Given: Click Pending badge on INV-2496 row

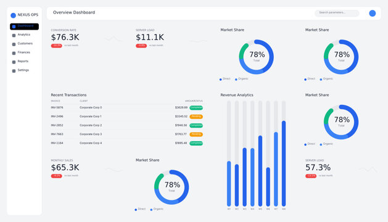Looking at the screenshot, I should [x=196, y=117].
